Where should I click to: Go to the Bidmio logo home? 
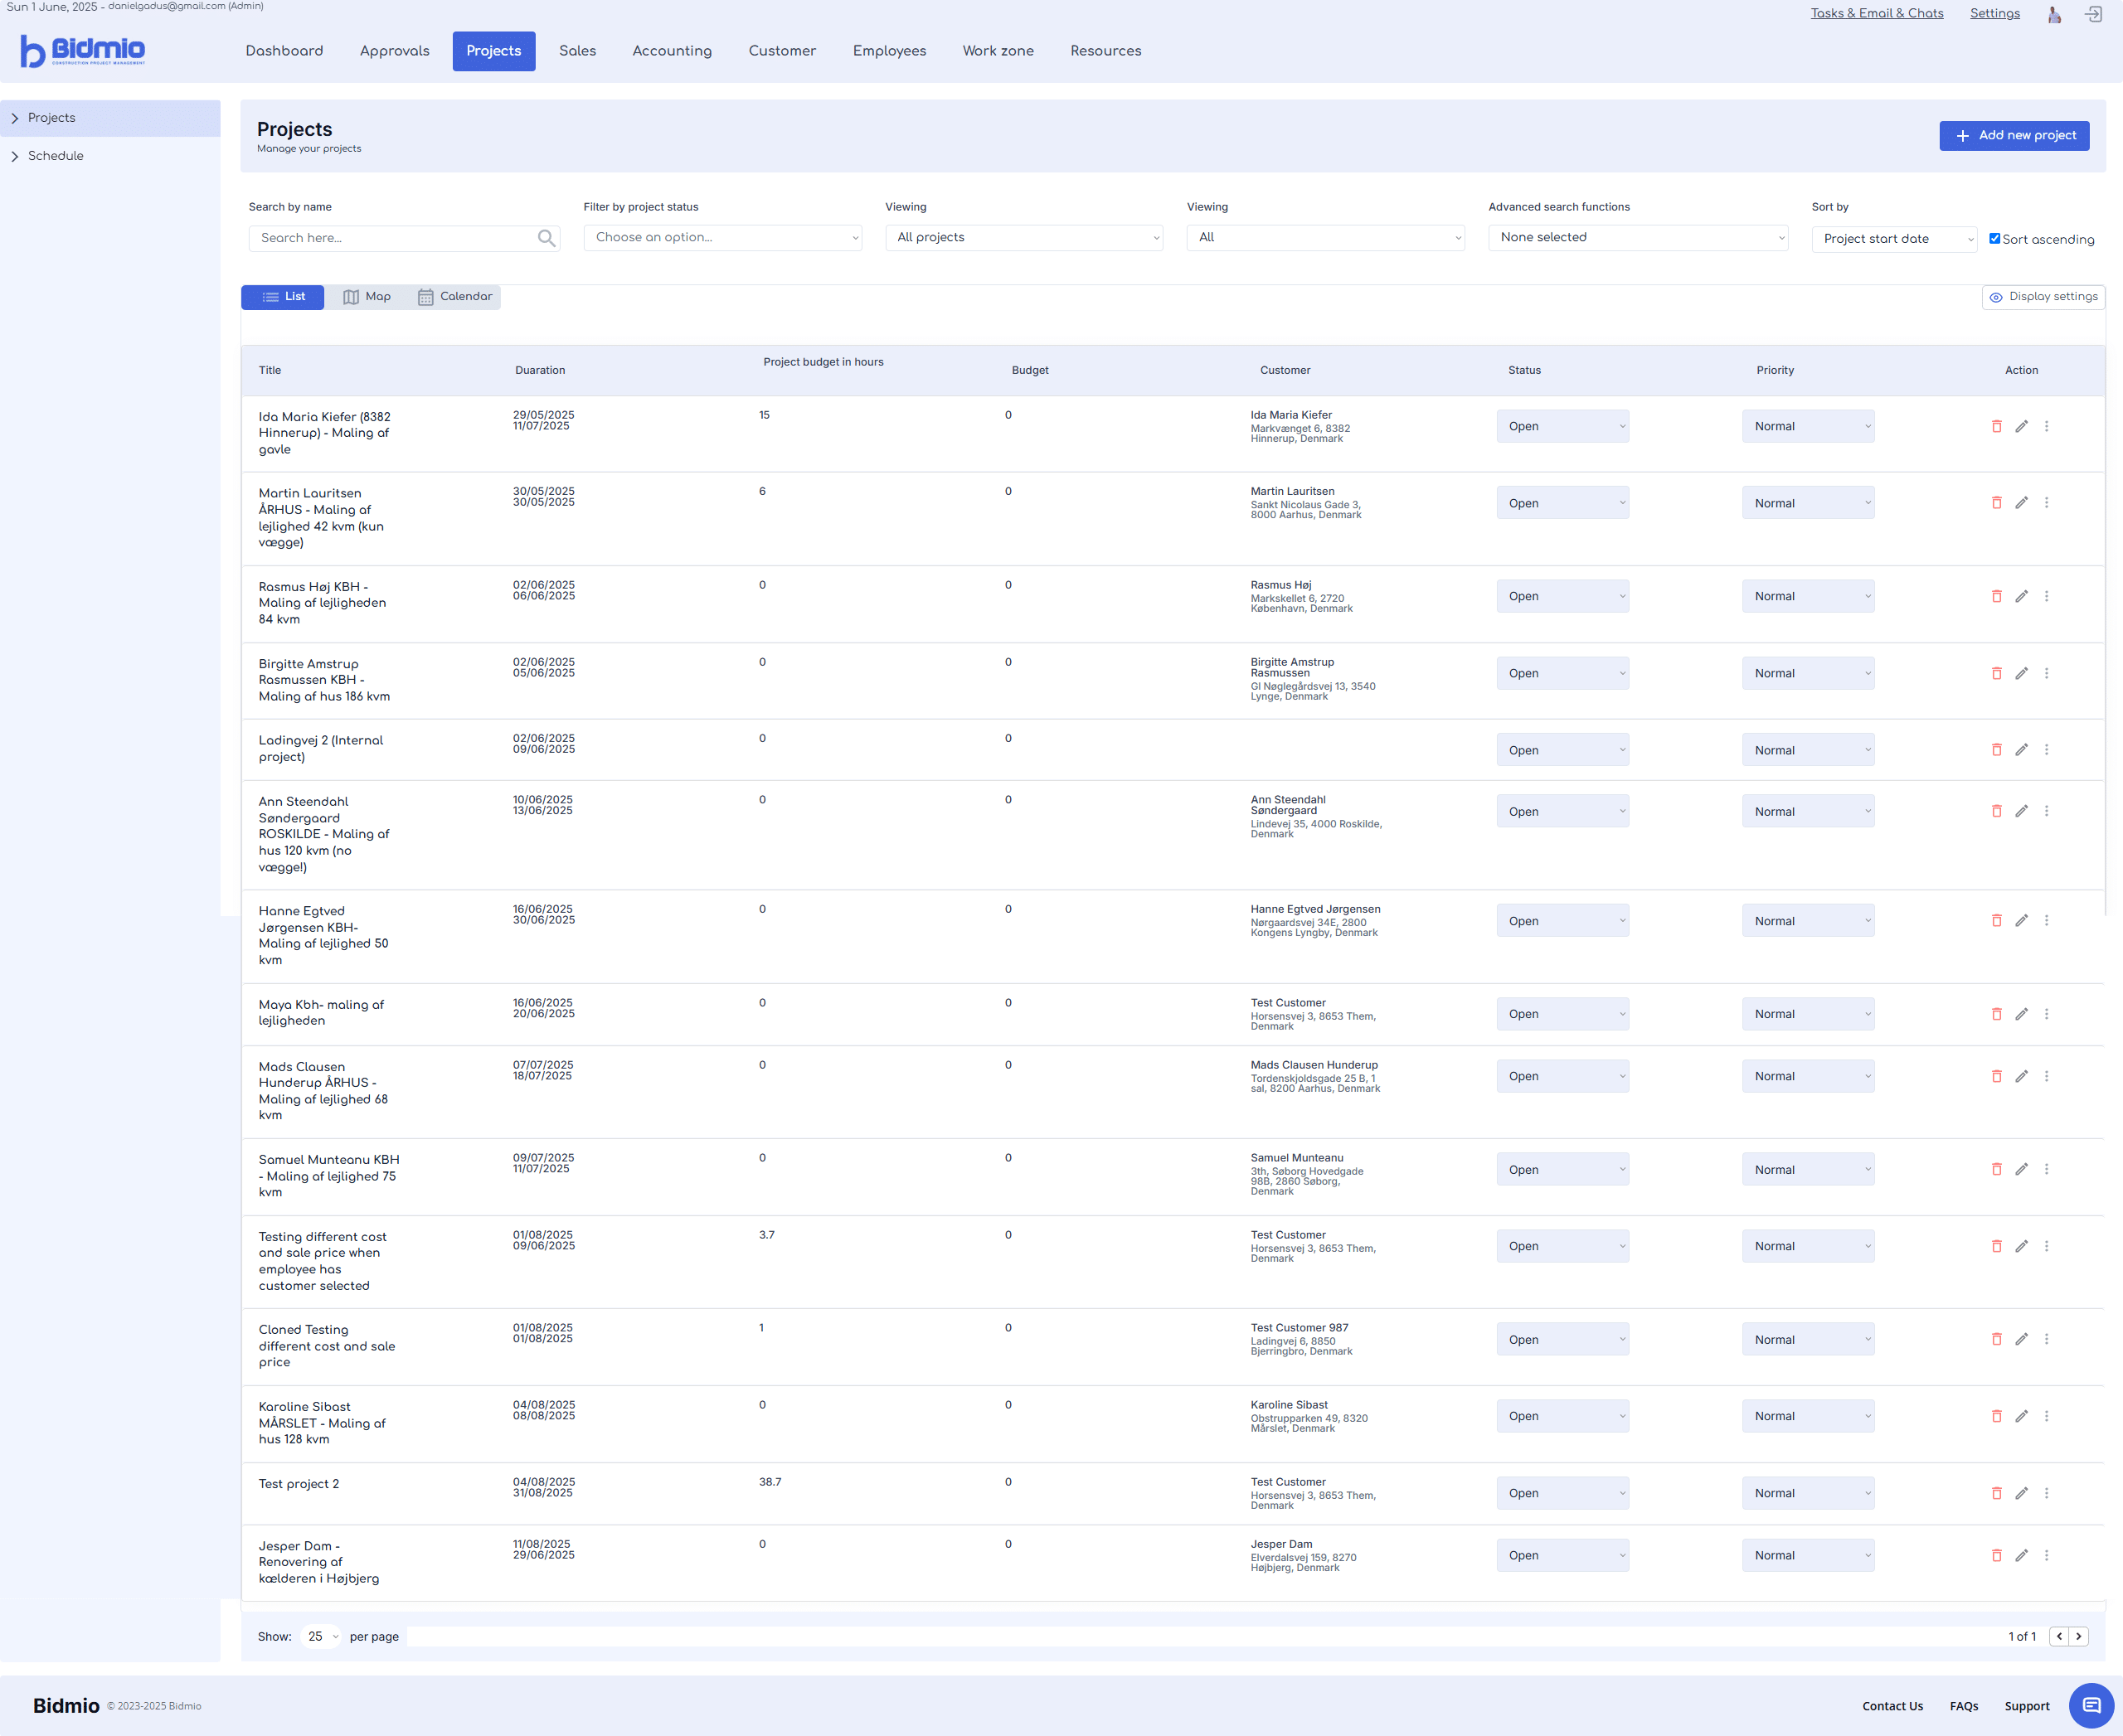click(83, 51)
